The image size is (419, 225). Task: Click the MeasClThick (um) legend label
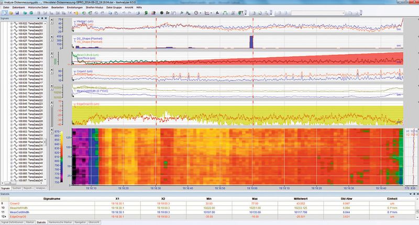point(87,55)
